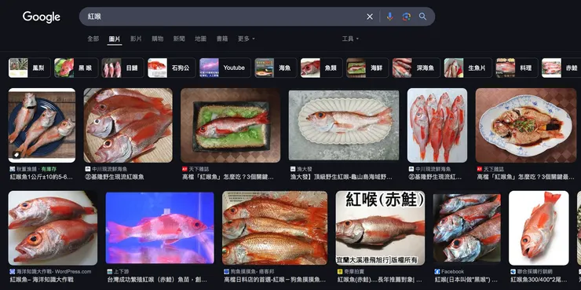Select the 生魚片 filter chip
Image resolution: width=581 pixels, height=290 pixels.
click(468, 68)
